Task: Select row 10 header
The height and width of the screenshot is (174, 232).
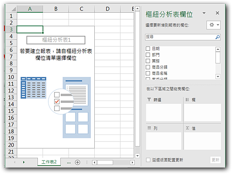Action: 11,77
